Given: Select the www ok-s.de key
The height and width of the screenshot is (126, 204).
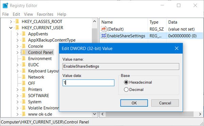Looking at the screenshot, I should click(x=40, y=114).
